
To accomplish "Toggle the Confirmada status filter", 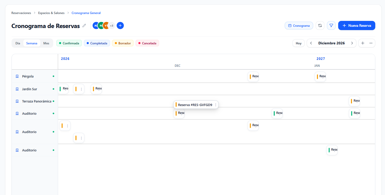I will 69,43.
